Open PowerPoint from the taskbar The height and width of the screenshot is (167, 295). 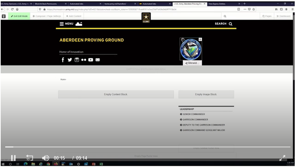point(93,164)
